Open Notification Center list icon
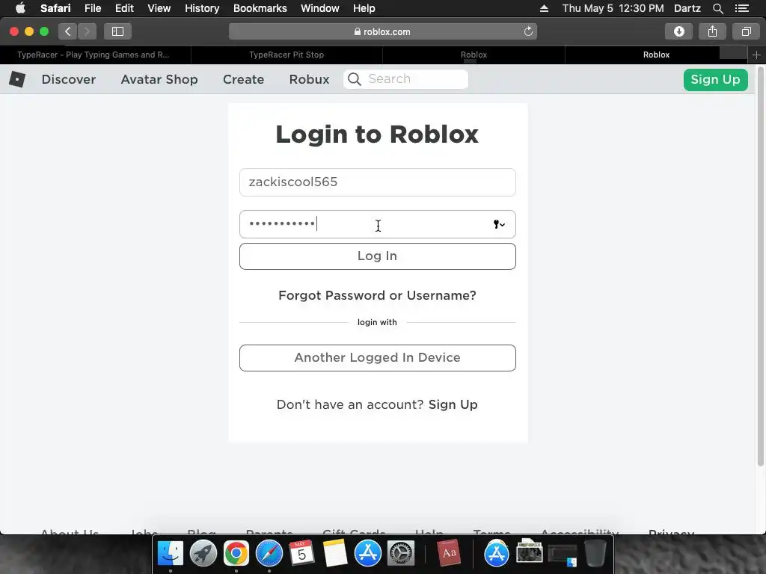This screenshot has height=574, width=766. click(742, 8)
